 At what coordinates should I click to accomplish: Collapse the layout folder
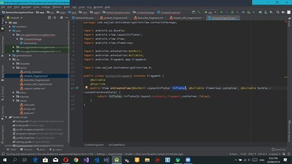(x=14, y=68)
